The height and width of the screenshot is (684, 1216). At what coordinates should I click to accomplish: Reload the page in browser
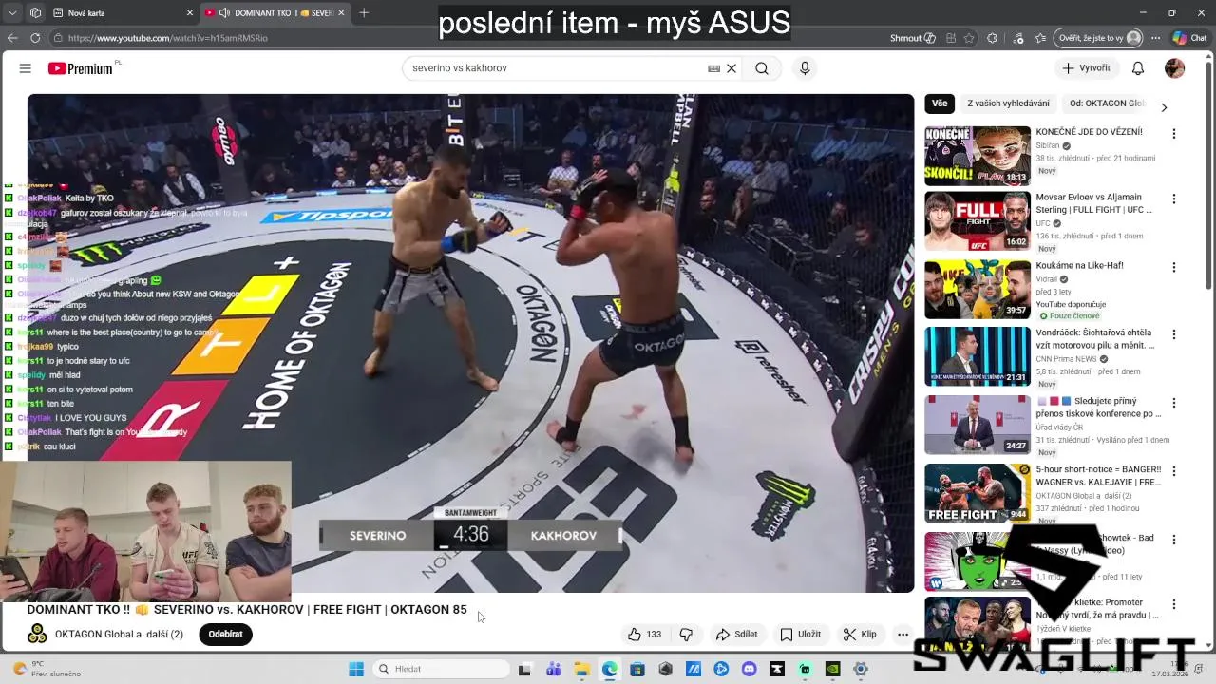[x=35, y=38]
